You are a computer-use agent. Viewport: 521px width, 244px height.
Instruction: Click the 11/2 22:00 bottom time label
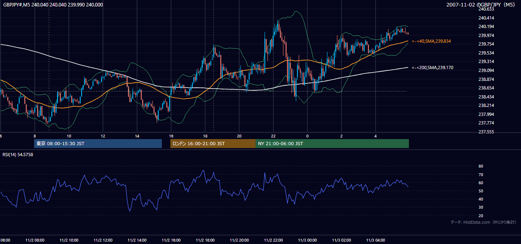(x=274, y=240)
